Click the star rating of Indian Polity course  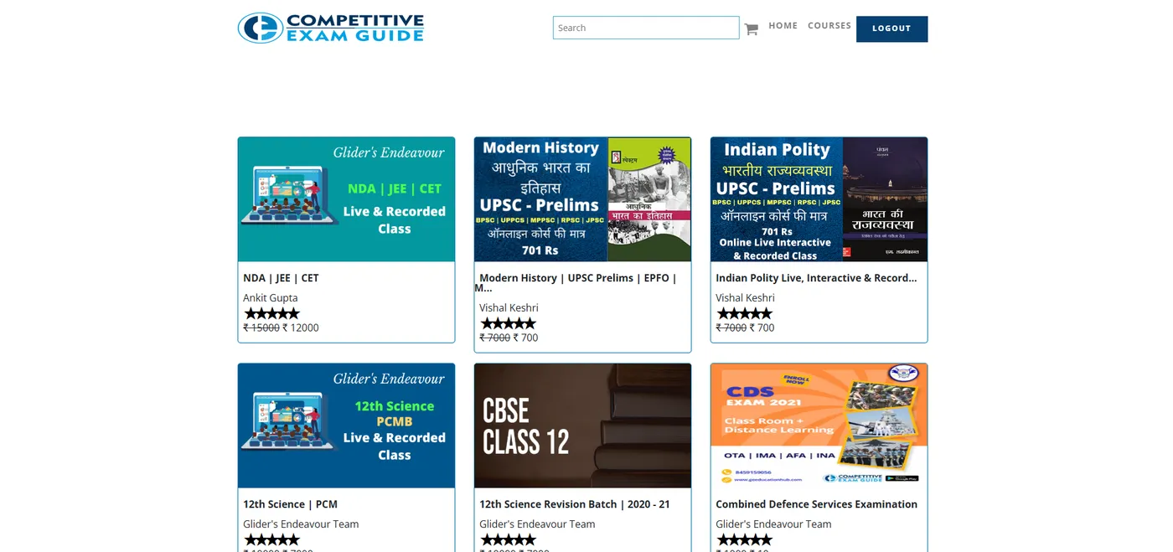(x=744, y=313)
